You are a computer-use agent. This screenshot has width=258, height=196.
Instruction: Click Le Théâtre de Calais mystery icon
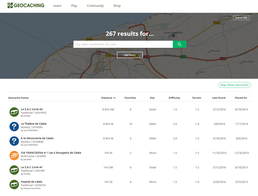14,126
